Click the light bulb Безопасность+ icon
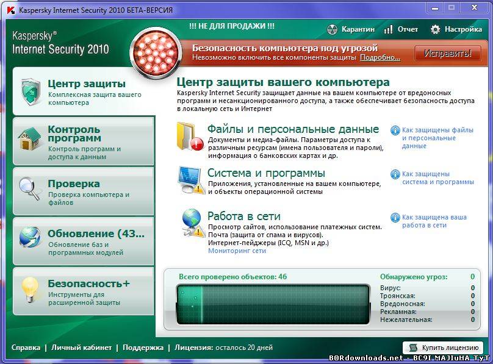This screenshot has height=364, width=493. [29, 290]
